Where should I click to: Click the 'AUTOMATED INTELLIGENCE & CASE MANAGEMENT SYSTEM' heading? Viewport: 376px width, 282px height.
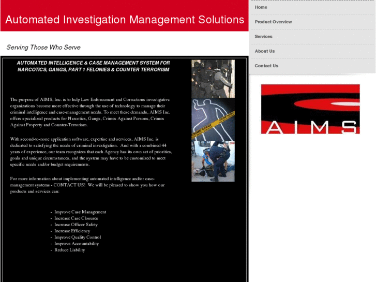[x=93, y=66]
